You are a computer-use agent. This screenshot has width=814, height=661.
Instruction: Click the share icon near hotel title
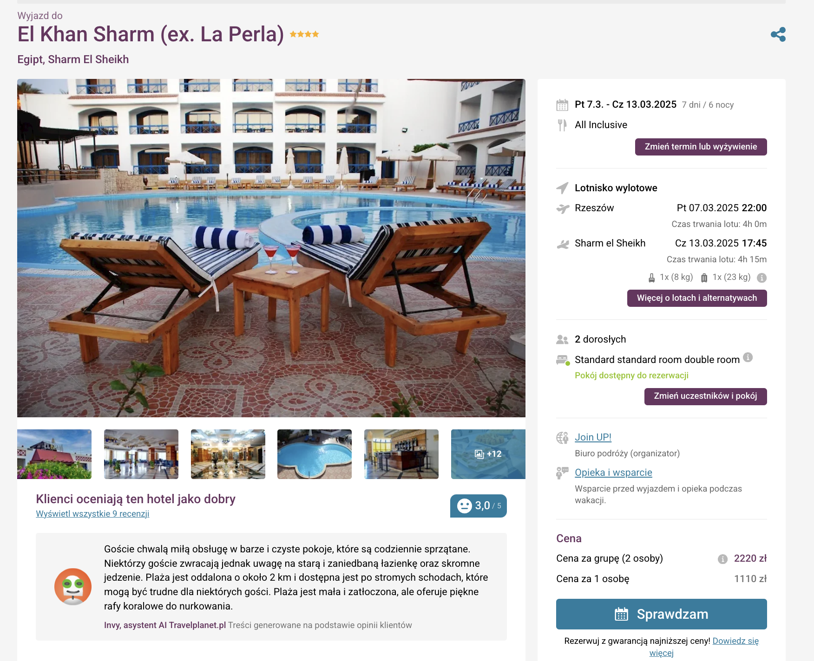pos(778,34)
